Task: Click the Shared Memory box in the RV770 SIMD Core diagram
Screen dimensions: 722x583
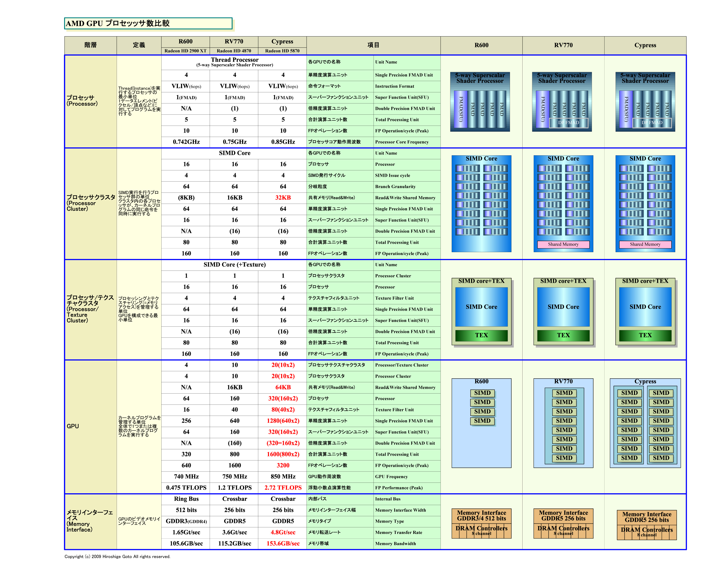Action: tap(563, 244)
